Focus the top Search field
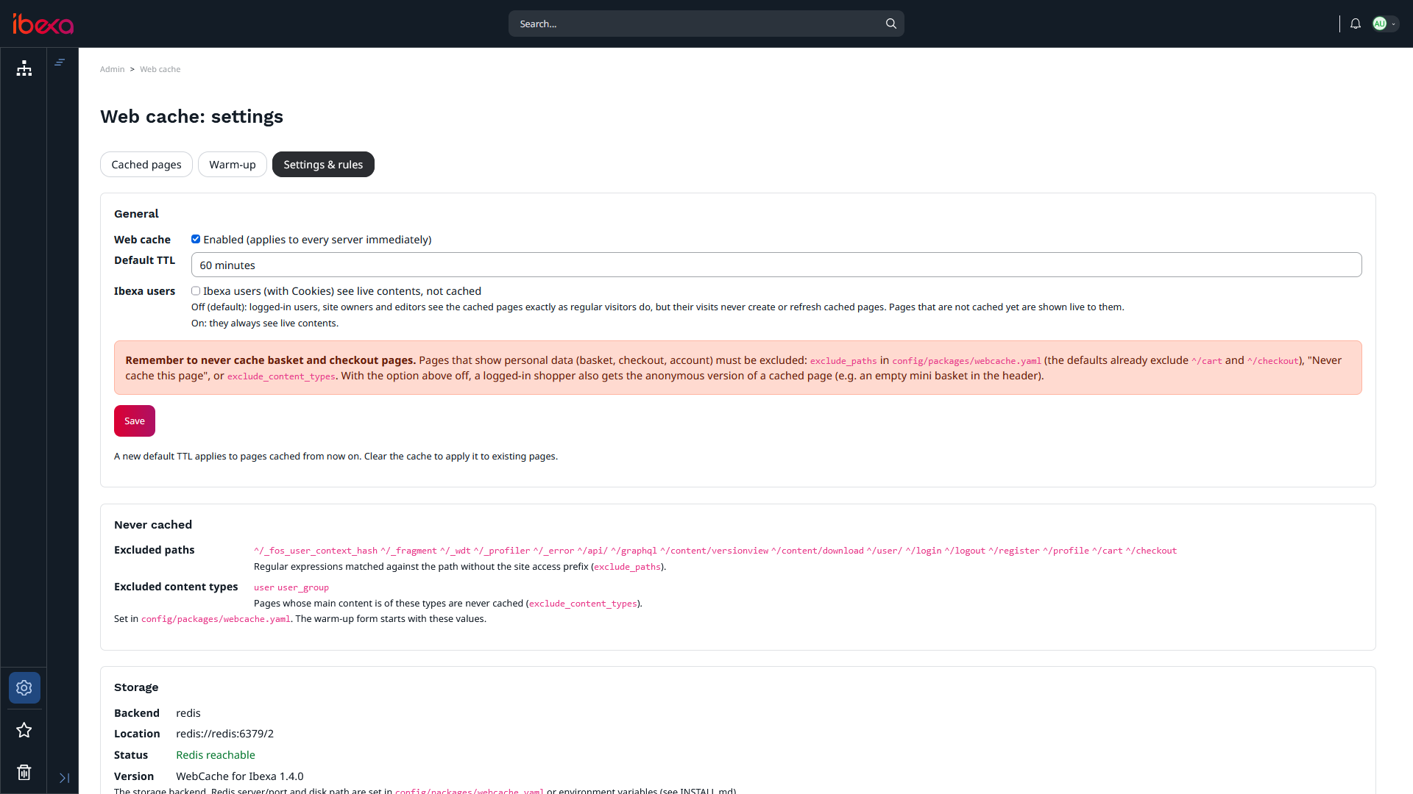Image resolution: width=1413 pixels, height=794 pixels. [x=706, y=24]
